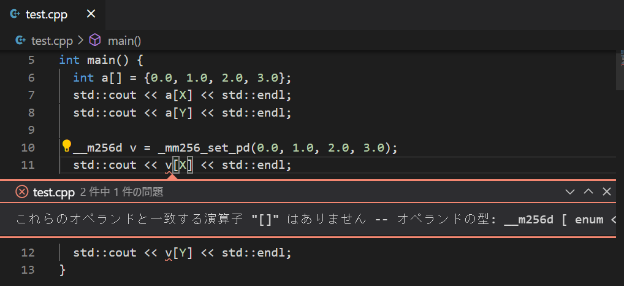The width and height of the screenshot is (624, 286).
Task: Click the cube symbol icon in breadcrumb
Action: pos(95,41)
